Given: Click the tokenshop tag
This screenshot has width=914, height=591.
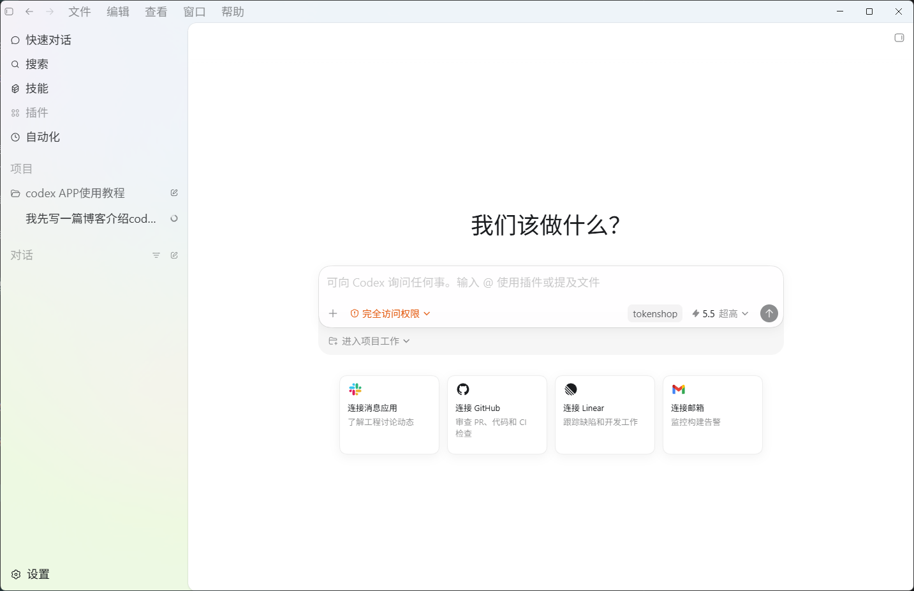Looking at the screenshot, I should (655, 313).
